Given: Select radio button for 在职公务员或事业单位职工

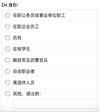Looking at the screenshot, I should tap(7, 15).
